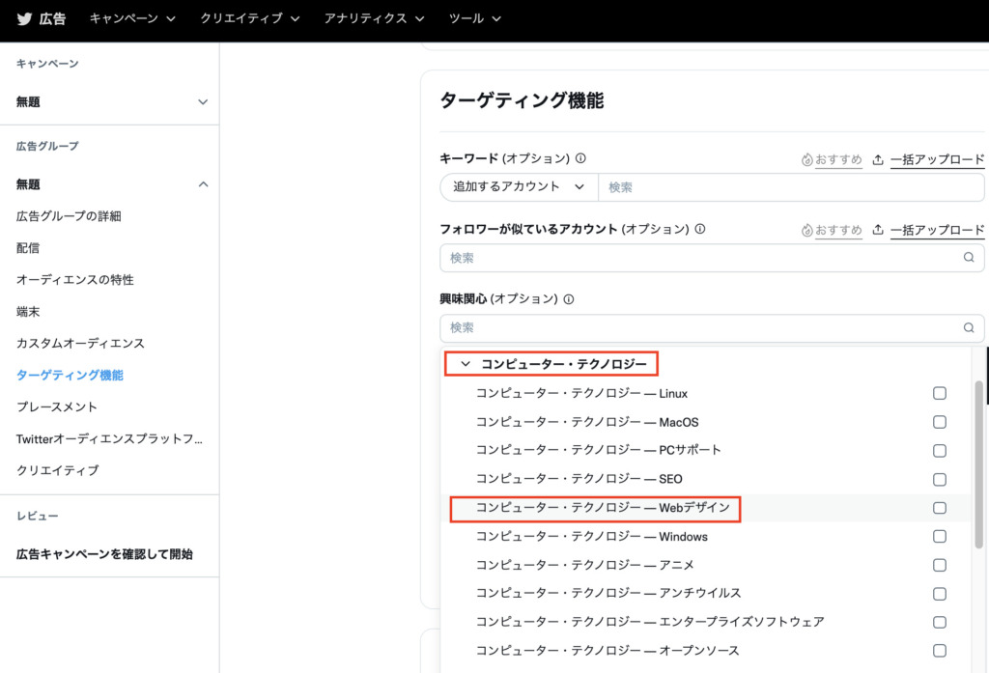Check the Linux interest checkbox
Viewport: 989px width, 673px height.
[x=939, y=393]
